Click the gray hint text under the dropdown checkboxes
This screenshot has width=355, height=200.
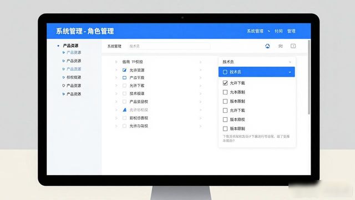pos(256,138)
